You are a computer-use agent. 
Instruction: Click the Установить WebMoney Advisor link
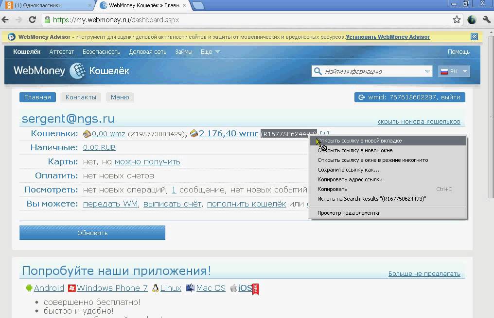(388, 37)
